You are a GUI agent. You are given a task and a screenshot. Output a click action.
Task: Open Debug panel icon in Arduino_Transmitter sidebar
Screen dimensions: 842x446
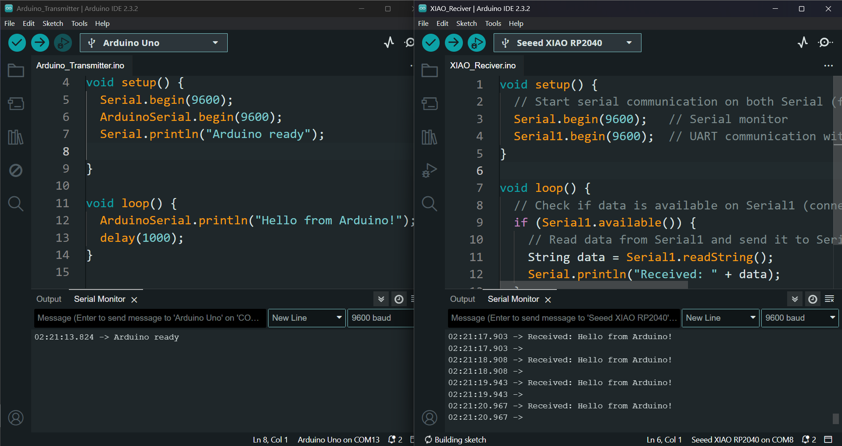click(x=16, y=170)
